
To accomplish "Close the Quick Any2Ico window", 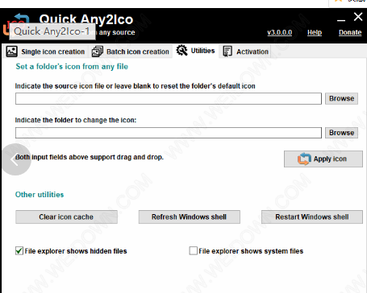I will pos(358,17).
